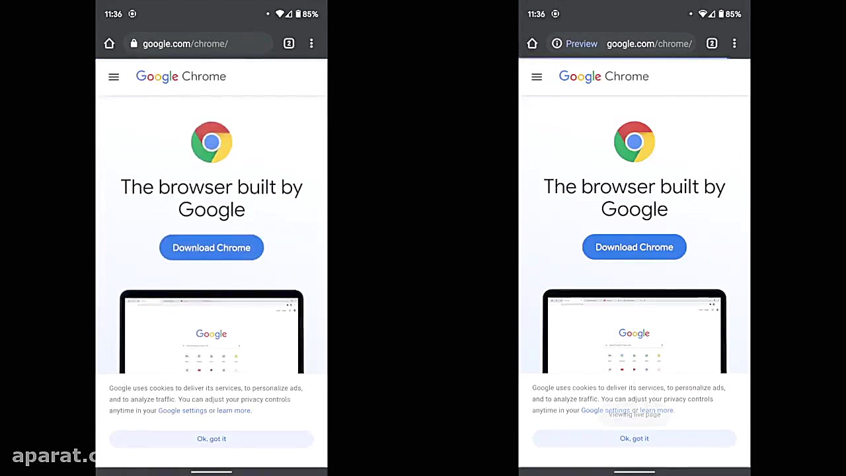Click Chrome logo on right page
The width and height of the screenshot is (846, 476).
pyautogui.click(x=634, y=141)
